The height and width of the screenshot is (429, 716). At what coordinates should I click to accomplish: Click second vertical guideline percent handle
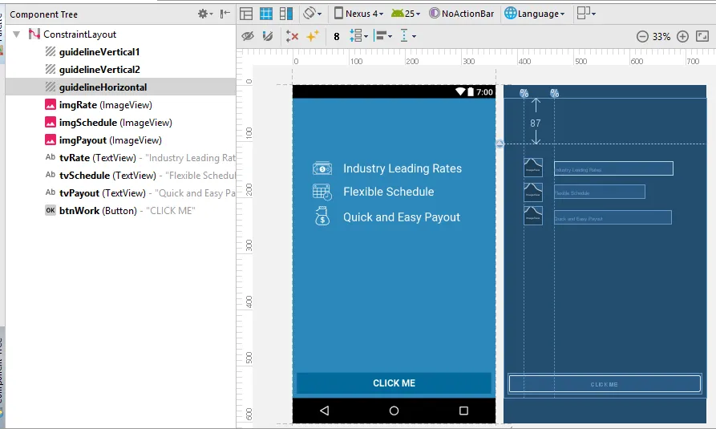click(554, 93)
